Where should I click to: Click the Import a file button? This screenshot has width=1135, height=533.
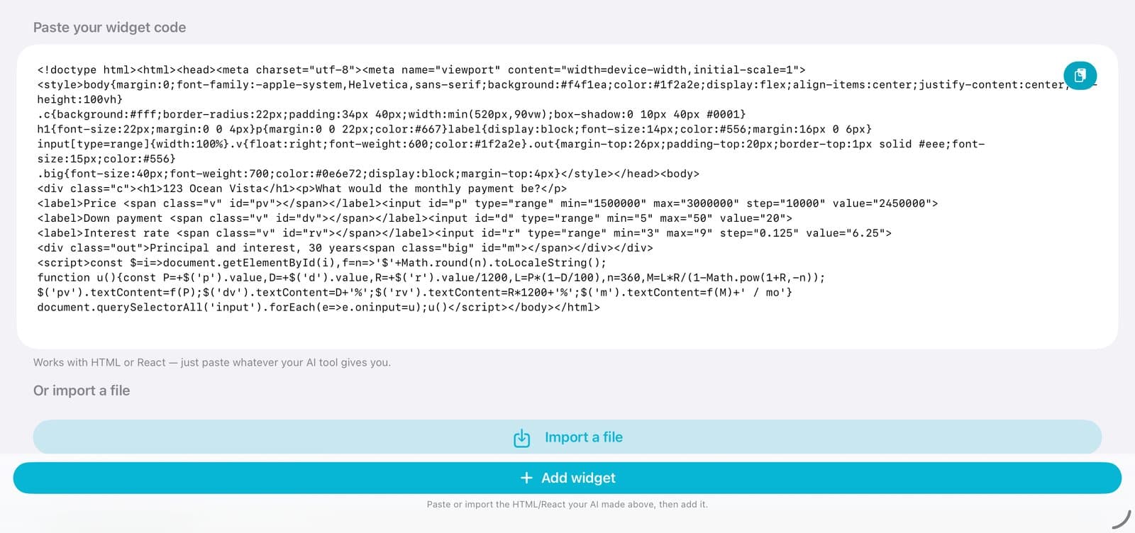(567, 437)
